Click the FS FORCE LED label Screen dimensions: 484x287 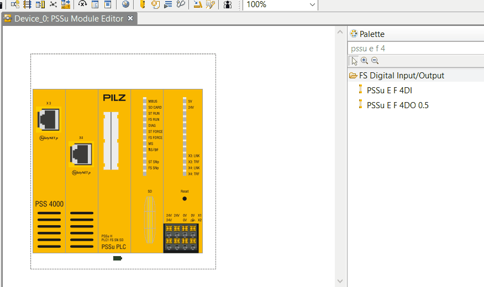pos(155,138)
